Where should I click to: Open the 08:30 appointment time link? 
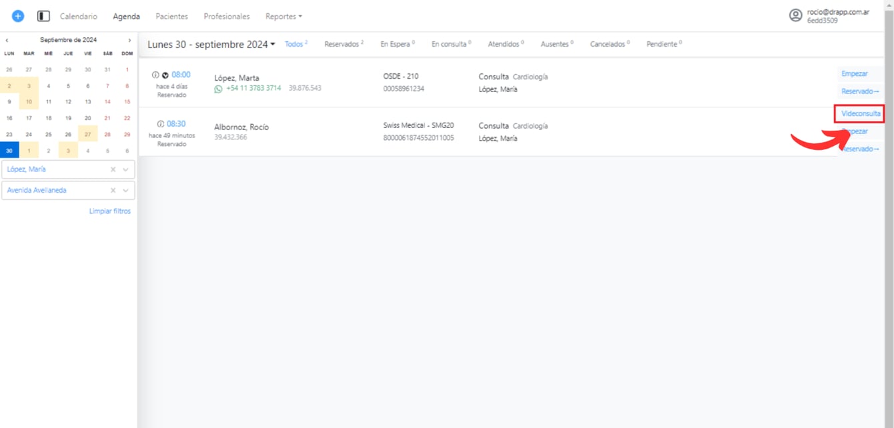point(176,124)
